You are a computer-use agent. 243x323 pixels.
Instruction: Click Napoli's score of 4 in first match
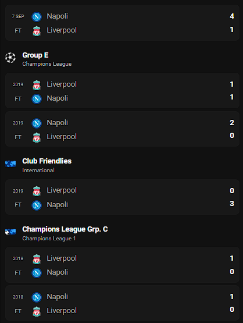click(232, 16)
